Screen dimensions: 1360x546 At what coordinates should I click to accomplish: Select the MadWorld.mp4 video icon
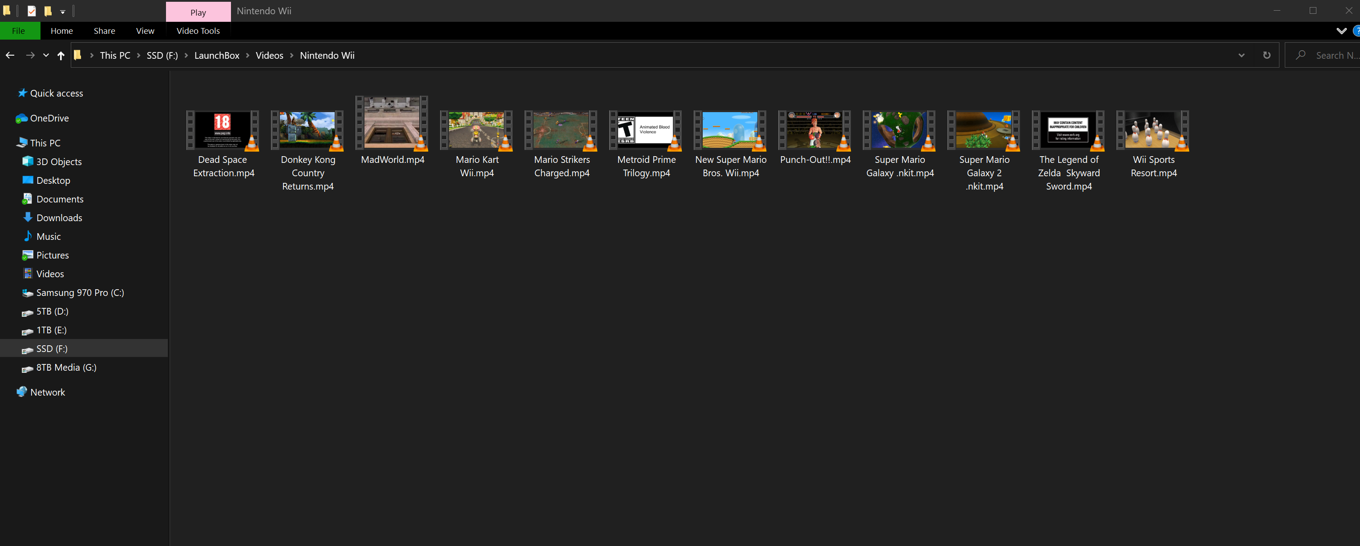[x=392, y=123]
